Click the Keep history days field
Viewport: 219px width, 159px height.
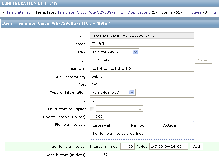pos(100,155)
